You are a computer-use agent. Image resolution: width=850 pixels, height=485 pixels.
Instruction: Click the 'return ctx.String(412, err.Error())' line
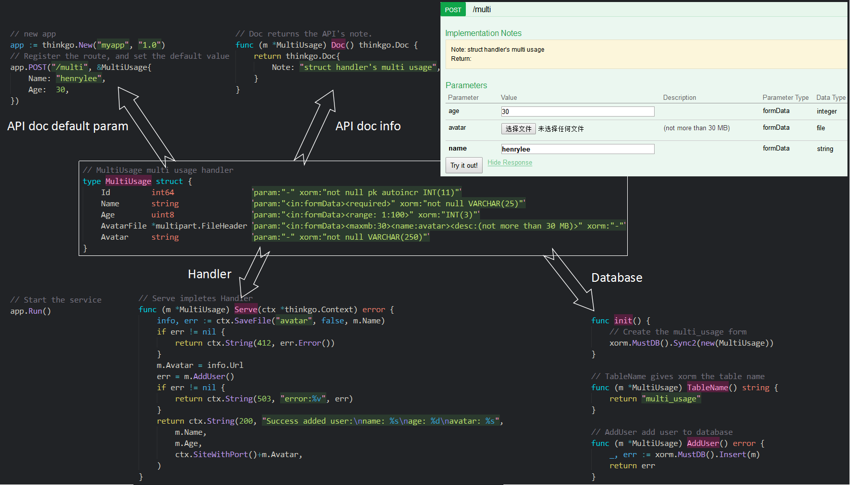[255, 343]
